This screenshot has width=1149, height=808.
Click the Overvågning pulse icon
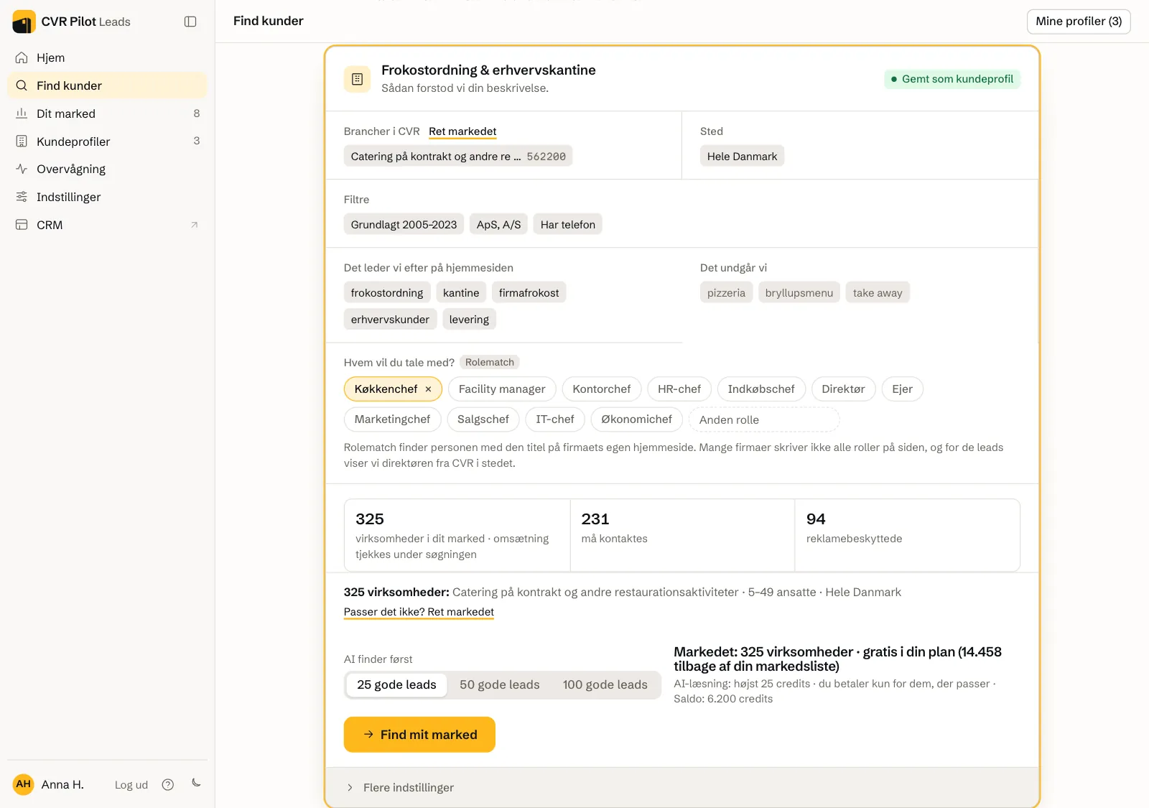(x=22, y=169)
